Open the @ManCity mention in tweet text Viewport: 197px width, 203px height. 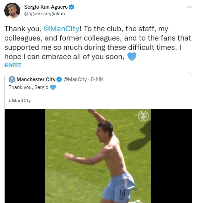pyautogui.click(x=61, y=29)
